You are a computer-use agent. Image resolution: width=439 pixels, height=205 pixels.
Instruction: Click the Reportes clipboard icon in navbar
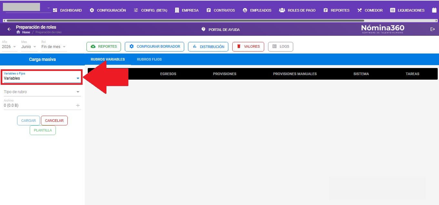coord(325,10)
